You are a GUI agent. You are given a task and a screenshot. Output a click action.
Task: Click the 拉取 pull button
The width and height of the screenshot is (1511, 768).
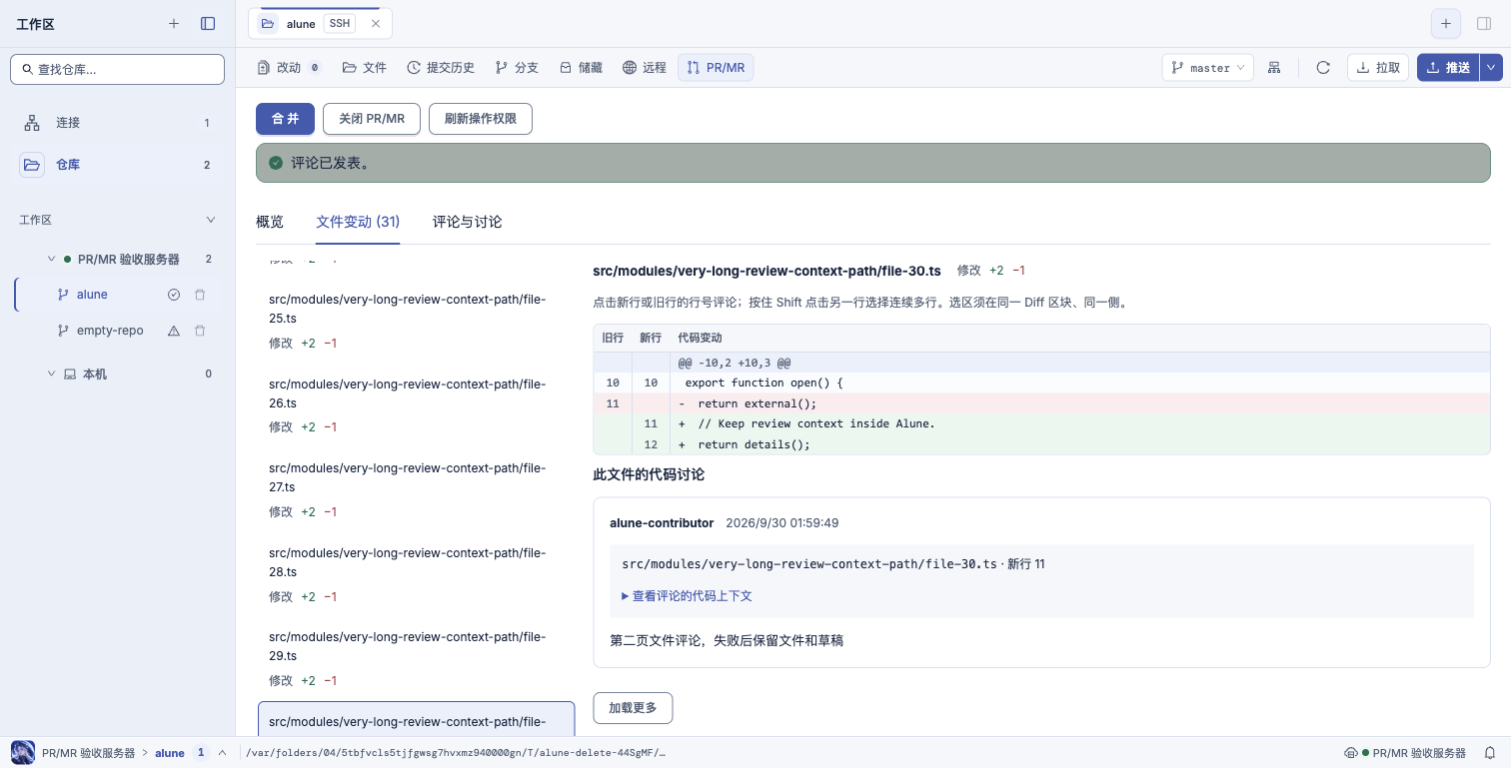(1378, 68)
